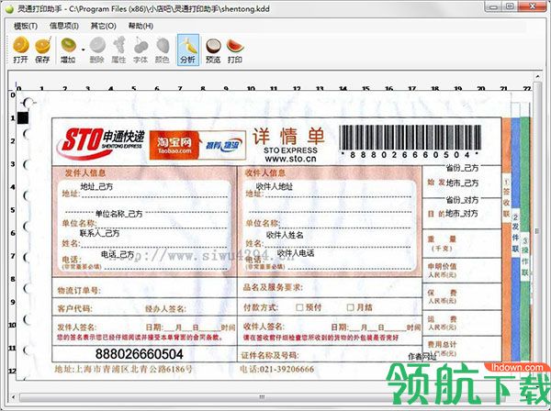Select the 地市_己方 field
Screen dimensions: 551x411
click(x=462, y=183)
